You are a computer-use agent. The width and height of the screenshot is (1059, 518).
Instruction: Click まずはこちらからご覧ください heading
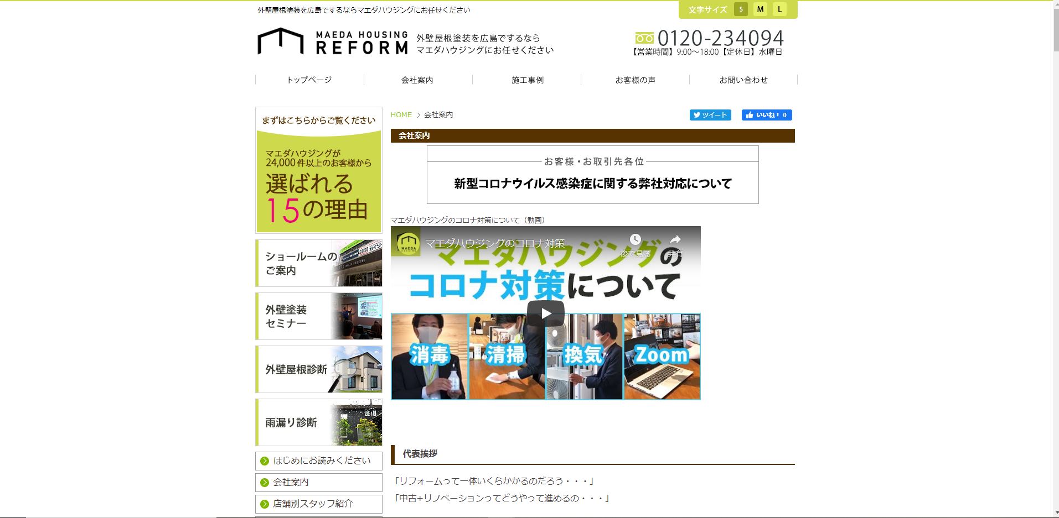319,121
